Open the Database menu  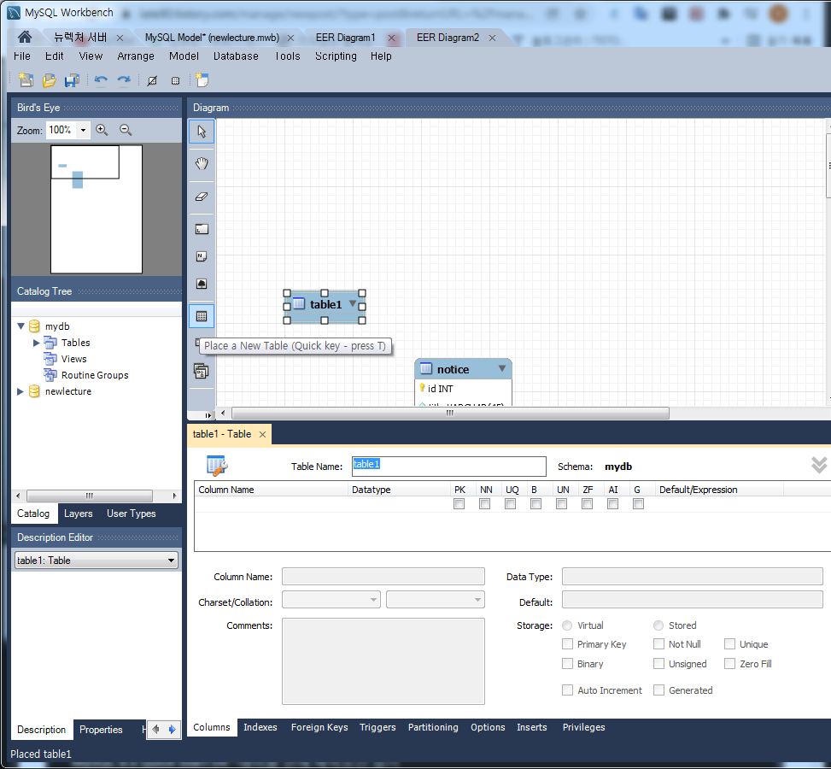pos(236,56)
